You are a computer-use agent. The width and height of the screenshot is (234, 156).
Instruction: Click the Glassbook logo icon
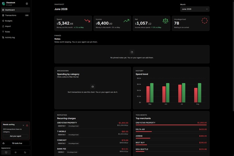(x=3, y=3)
